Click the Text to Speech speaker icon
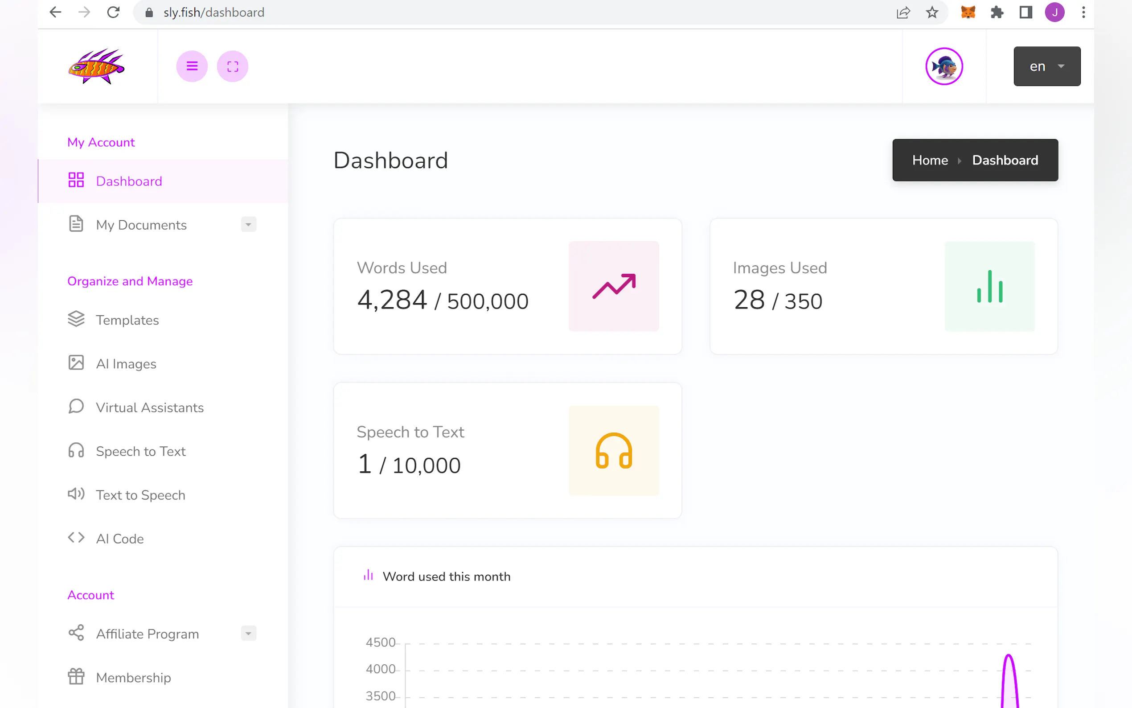Screen dimensions: 1132x708 (76, 494)
